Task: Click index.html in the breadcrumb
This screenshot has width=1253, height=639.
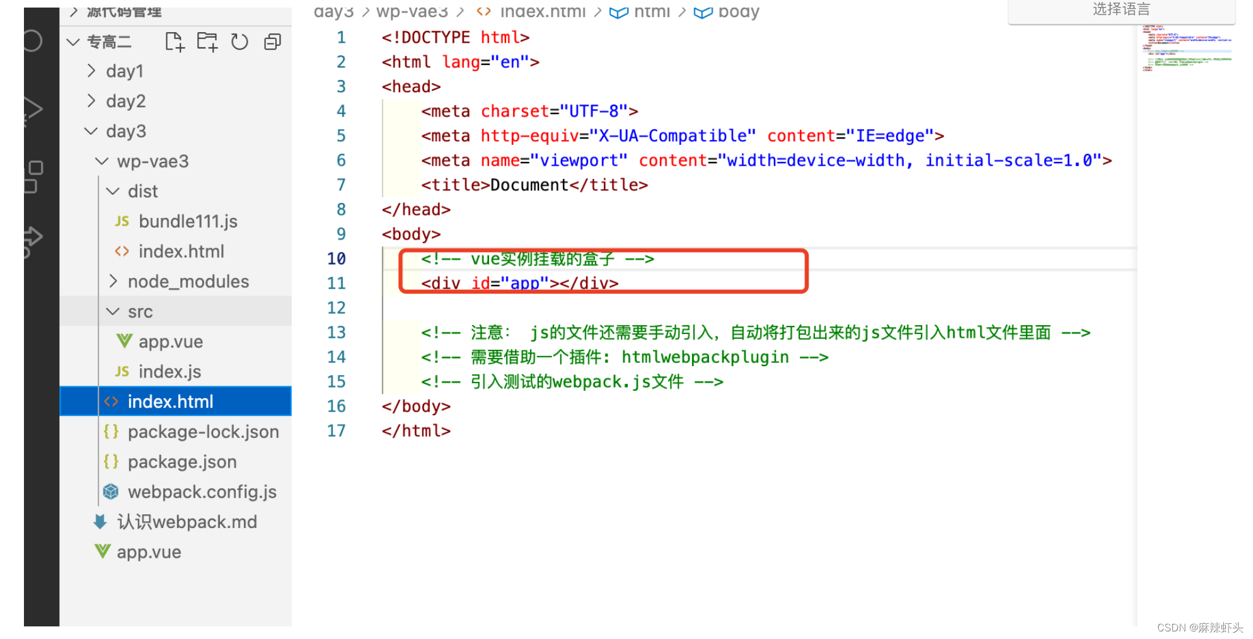Action: 543,11
